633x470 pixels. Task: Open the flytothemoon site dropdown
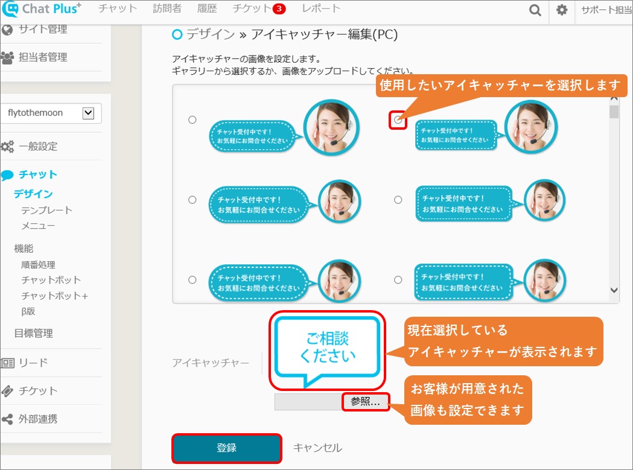(x=51, y=113)
